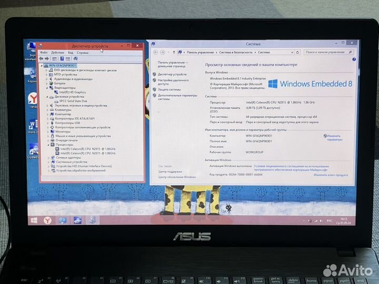The width and height of the screenshot is (379, 284).
Task: Select the root node WIN-GFAQNP9K9D1
Action: point(62,65)
